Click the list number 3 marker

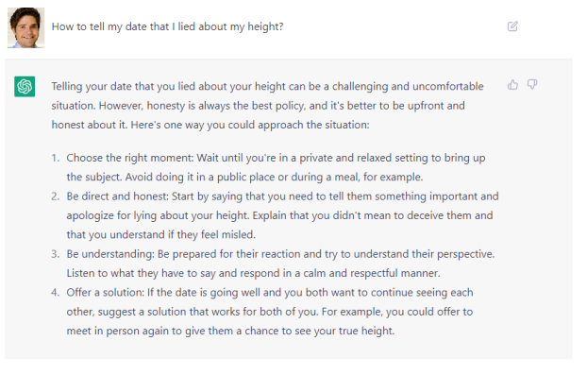tap(55, 254)
